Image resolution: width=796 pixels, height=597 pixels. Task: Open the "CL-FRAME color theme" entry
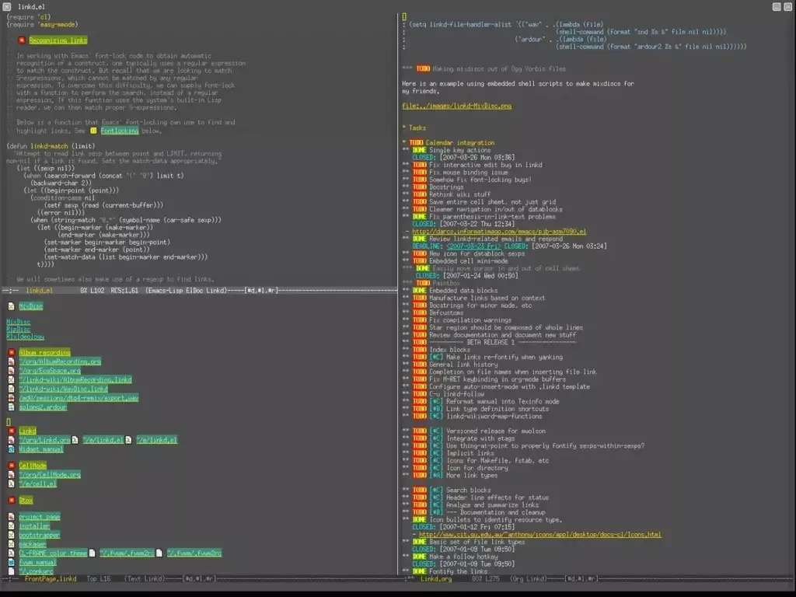click(53, 553)
